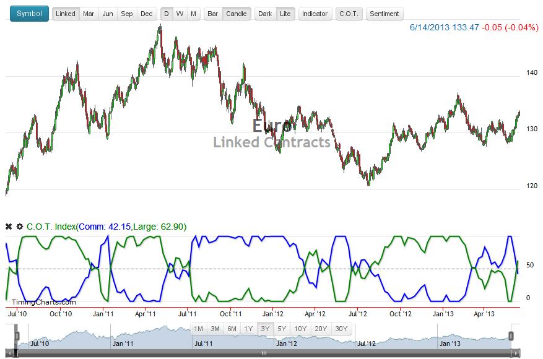Screen dimensions: 543x359
Task: Set range to 3Y
Action: 265,329
